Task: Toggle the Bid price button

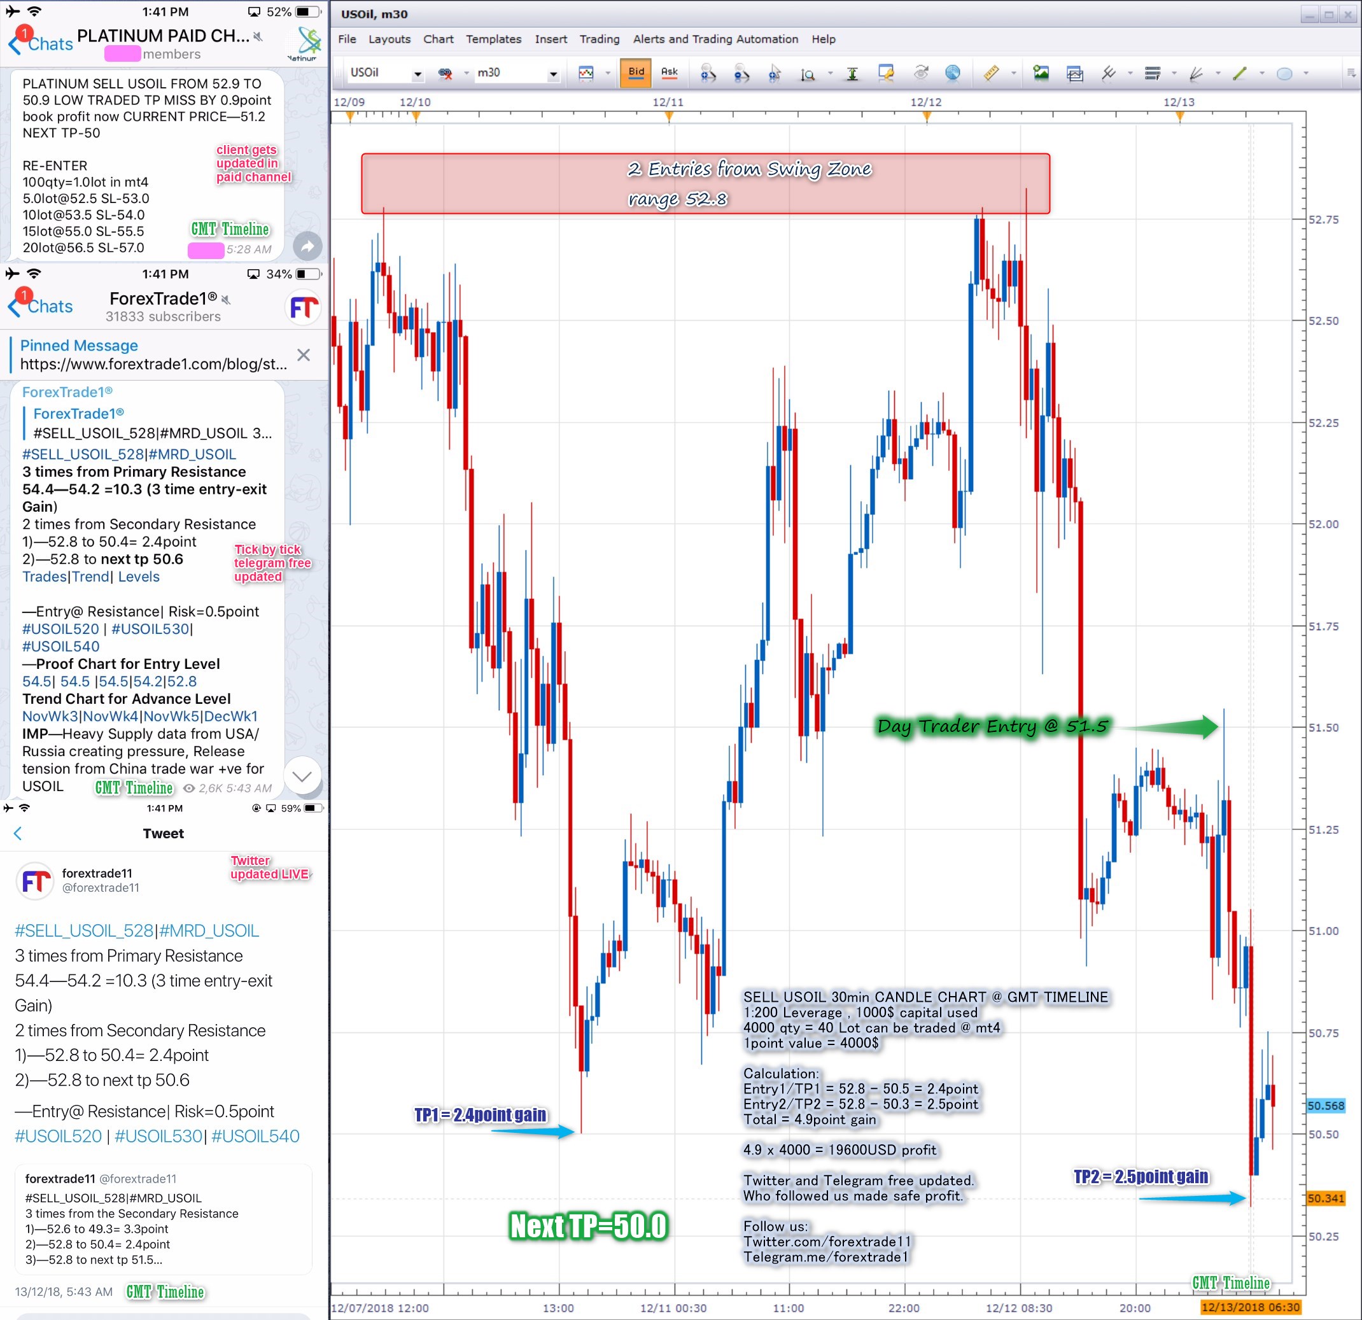Action: point(636,73)
